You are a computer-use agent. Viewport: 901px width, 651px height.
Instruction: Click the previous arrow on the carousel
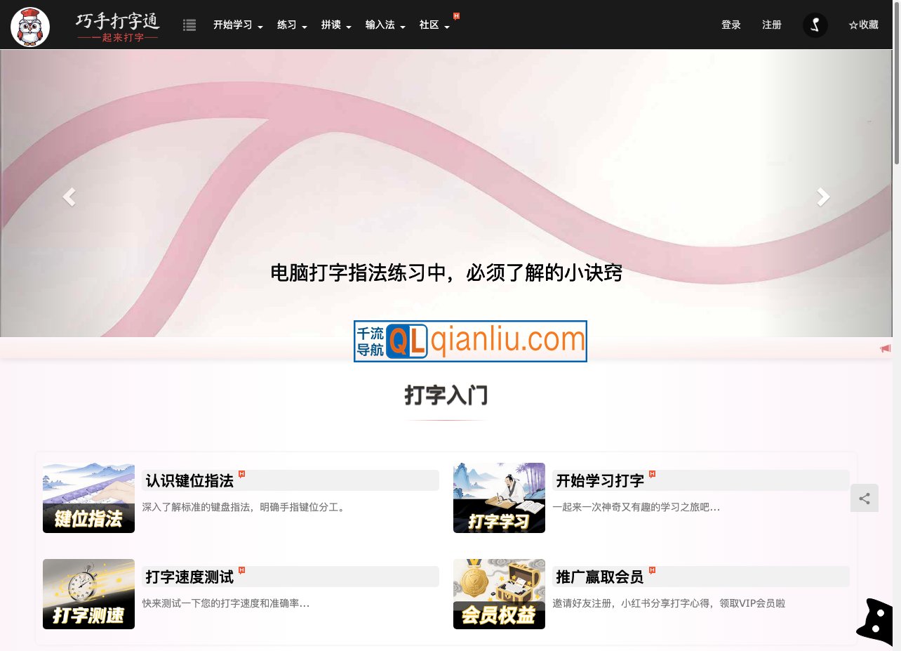[x=69, y=197]
